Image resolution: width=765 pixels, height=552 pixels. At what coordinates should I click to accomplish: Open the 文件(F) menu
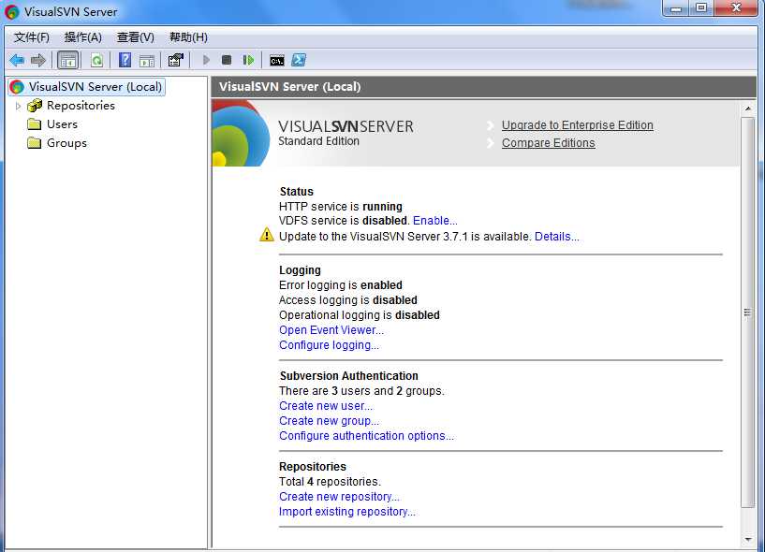tap(32, 37)
